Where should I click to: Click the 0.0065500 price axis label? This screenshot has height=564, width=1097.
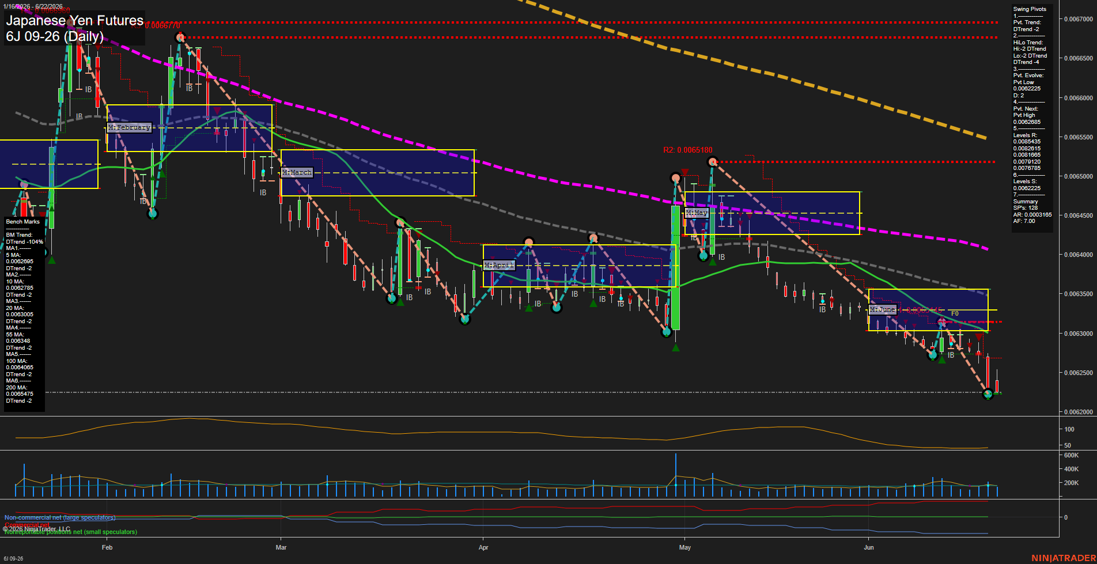pos(1078,137)
